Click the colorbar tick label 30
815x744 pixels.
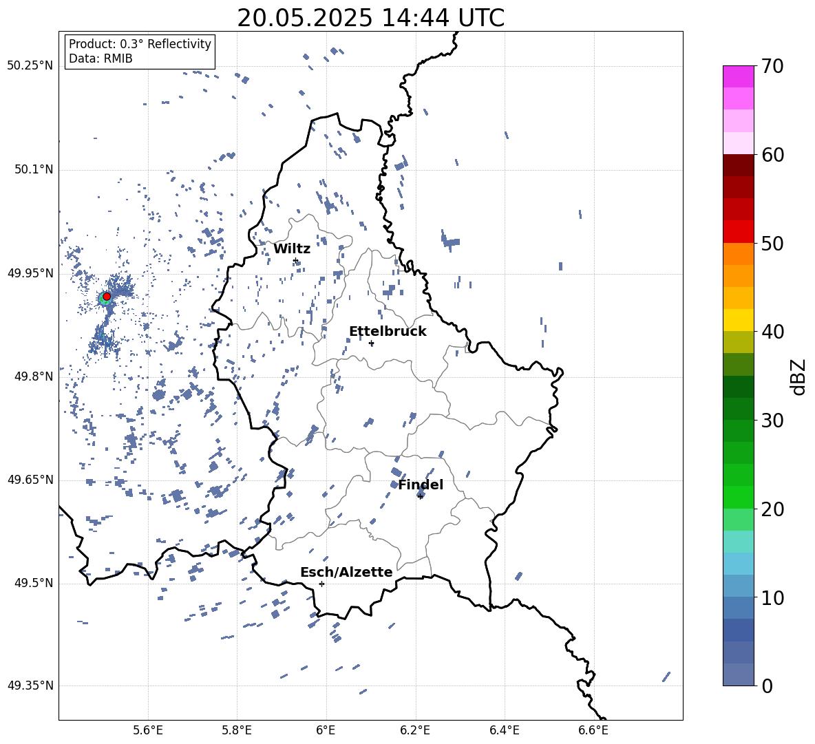pos(772,421)
